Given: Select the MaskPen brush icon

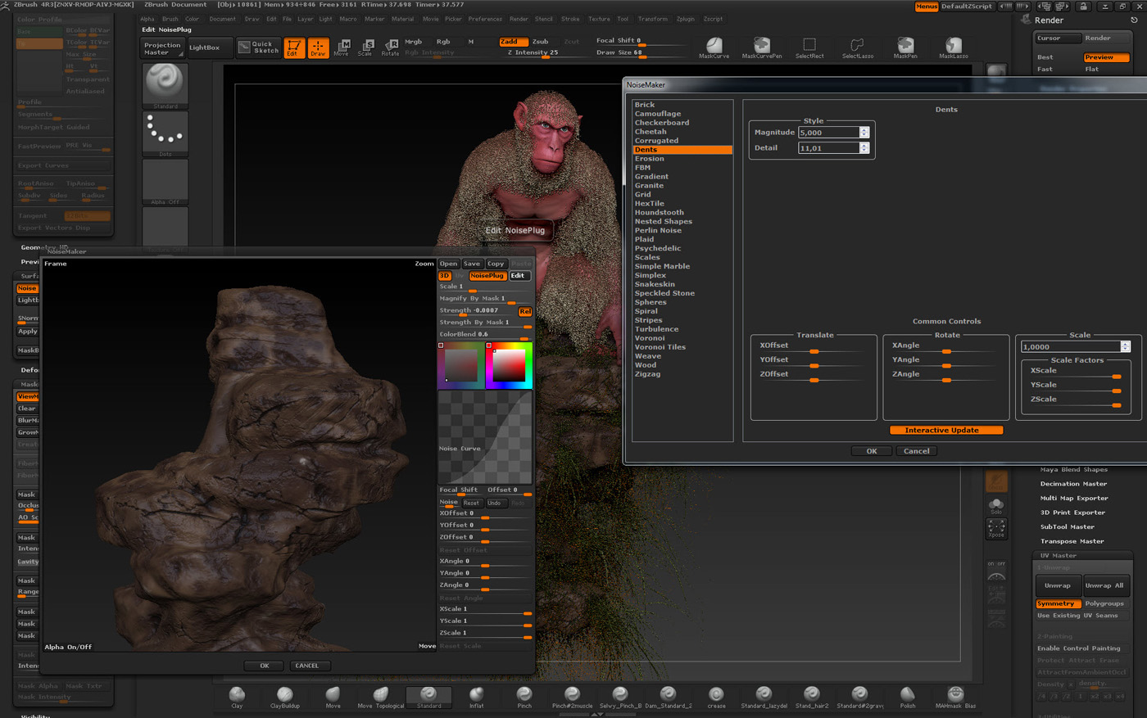Looking at the screenshot, I should coord(905,47).
